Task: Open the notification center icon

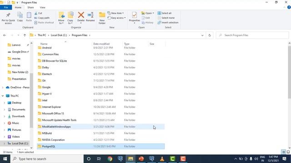Action: tap(285, 159)
